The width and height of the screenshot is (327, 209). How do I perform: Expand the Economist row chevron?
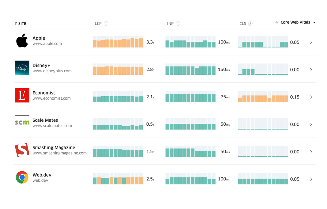click(311, 97)
